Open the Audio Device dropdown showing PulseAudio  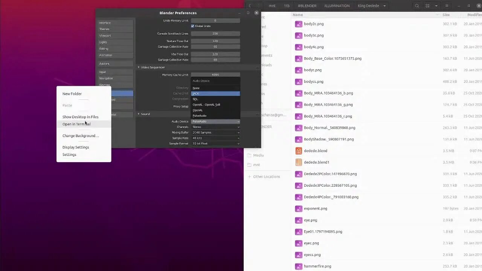[215, 122]
